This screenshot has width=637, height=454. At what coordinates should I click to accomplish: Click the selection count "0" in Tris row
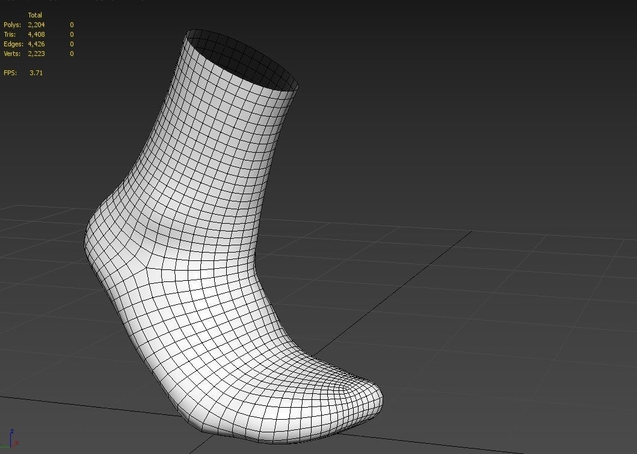[72, 34]
